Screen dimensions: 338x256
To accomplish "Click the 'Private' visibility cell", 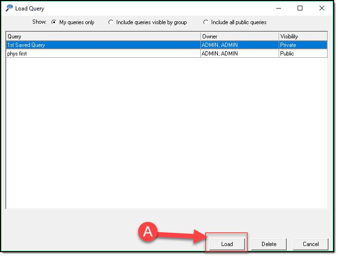I will click(288, 45).
